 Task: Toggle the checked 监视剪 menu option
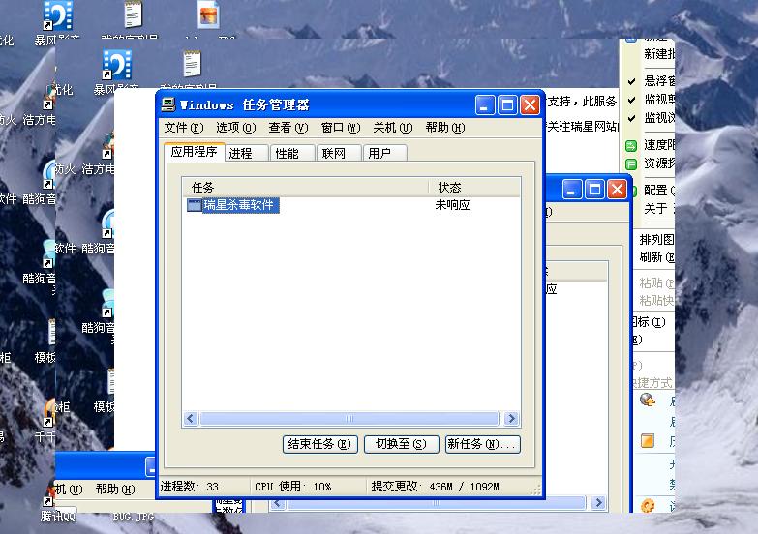652,100
